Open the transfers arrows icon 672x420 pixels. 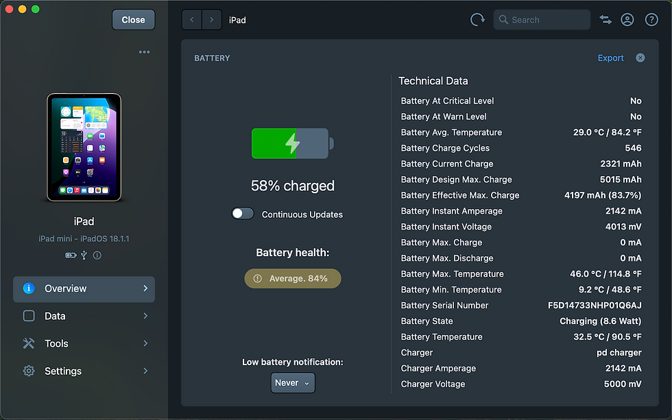[x=605, y=20]
